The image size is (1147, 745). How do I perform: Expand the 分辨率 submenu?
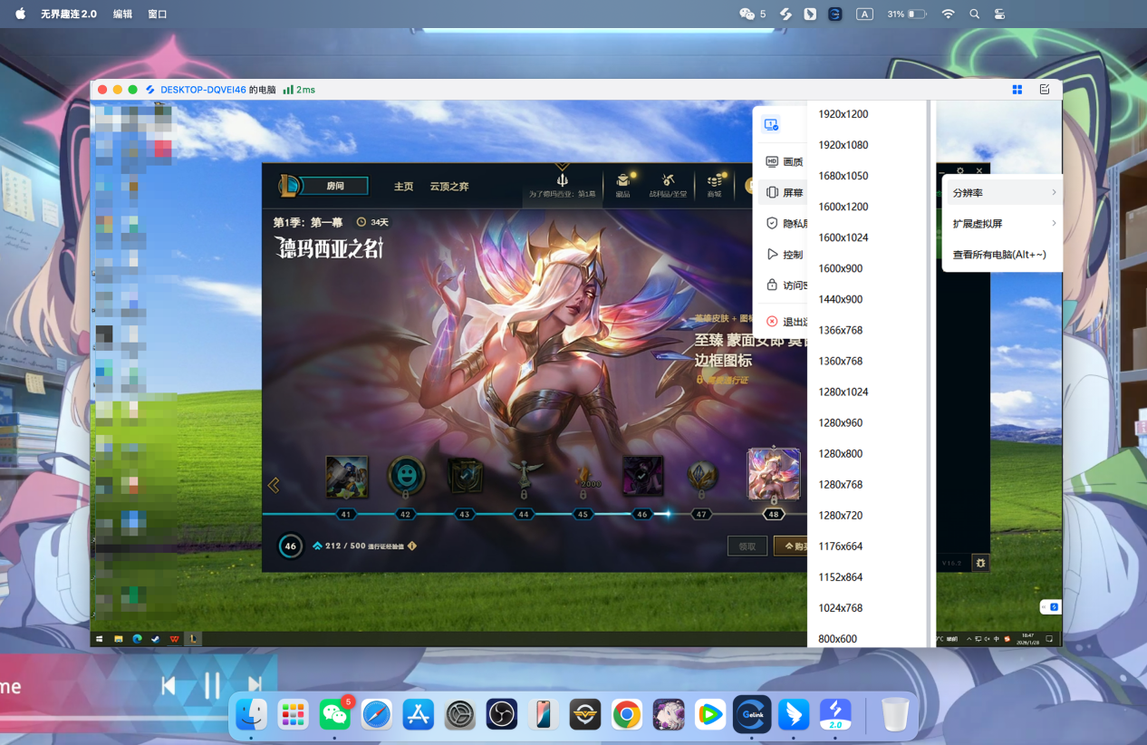[1003, 193]
